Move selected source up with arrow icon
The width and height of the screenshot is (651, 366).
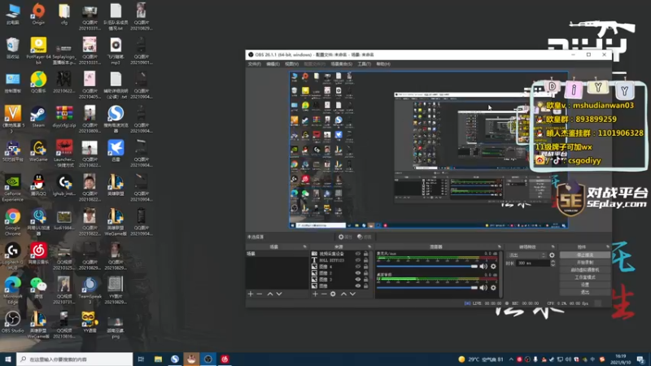343,294
